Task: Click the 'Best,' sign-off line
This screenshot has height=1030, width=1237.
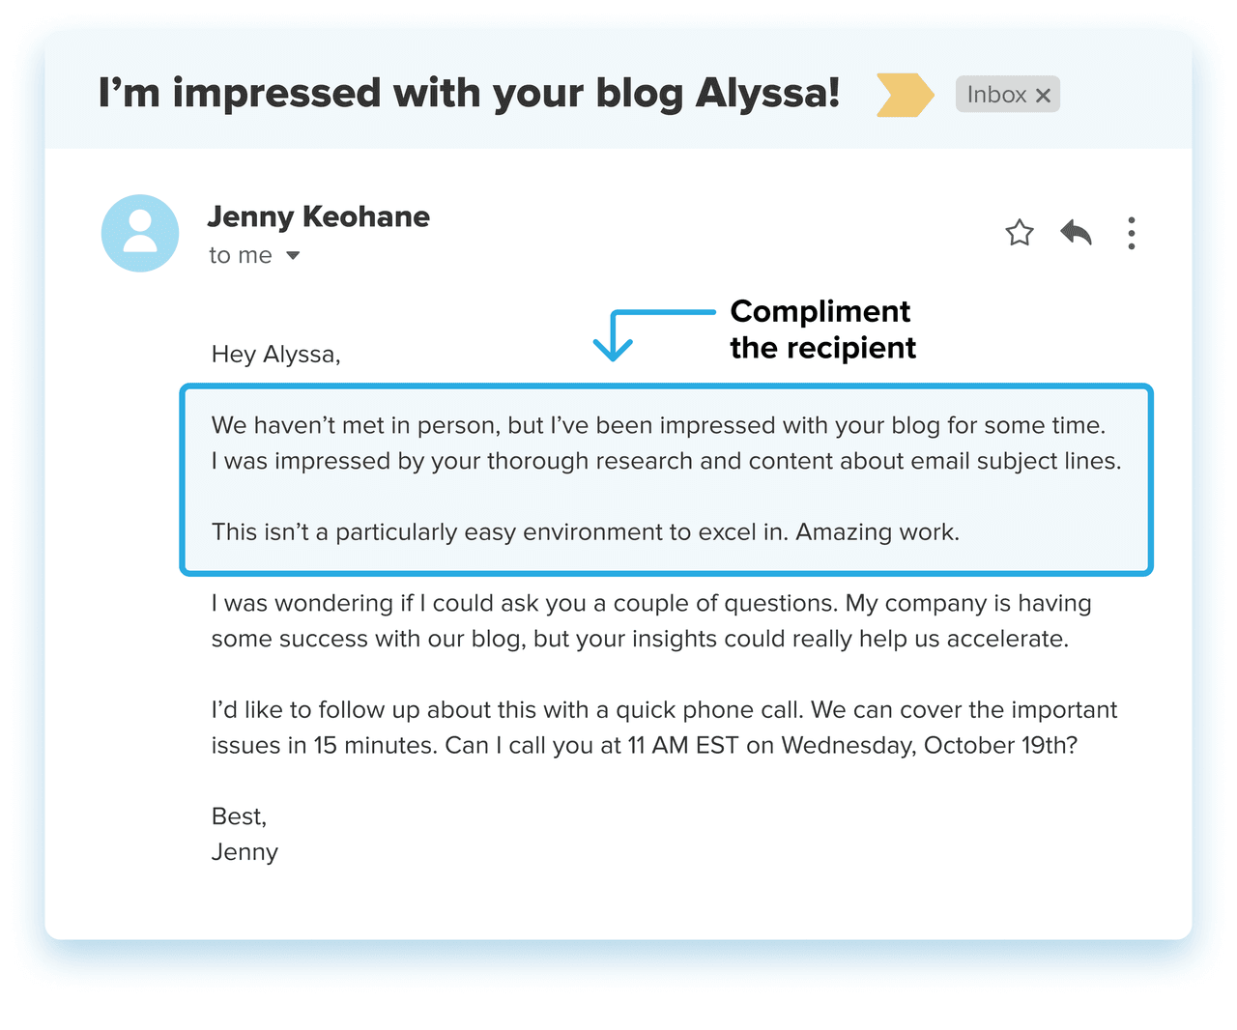Action: pos(239,816)
